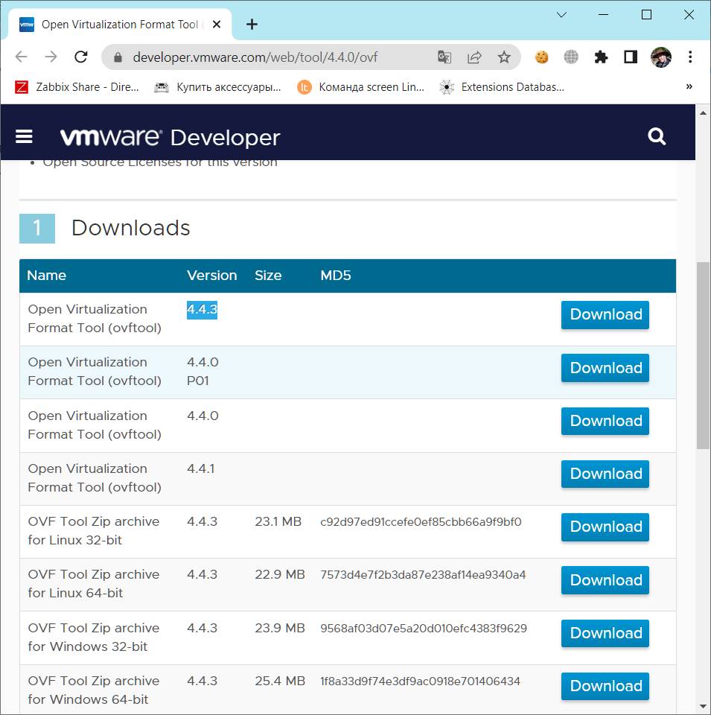This screenshot has width=711, height=715.
Task: Click the 23.1 MB size cell
Action: (x=278, y=521)
